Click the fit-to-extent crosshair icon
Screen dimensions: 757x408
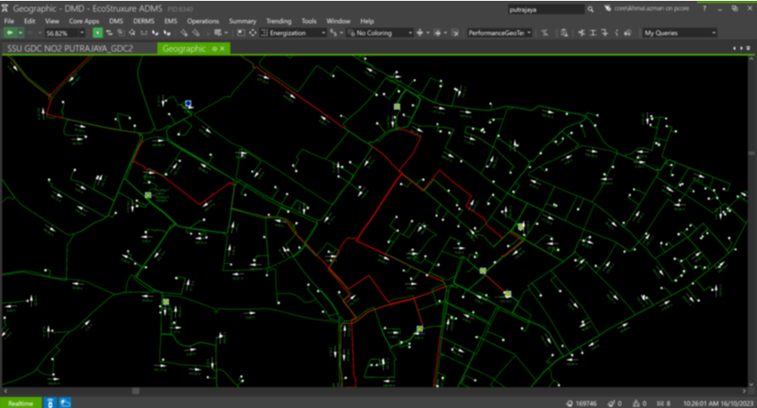coord(253,33)
